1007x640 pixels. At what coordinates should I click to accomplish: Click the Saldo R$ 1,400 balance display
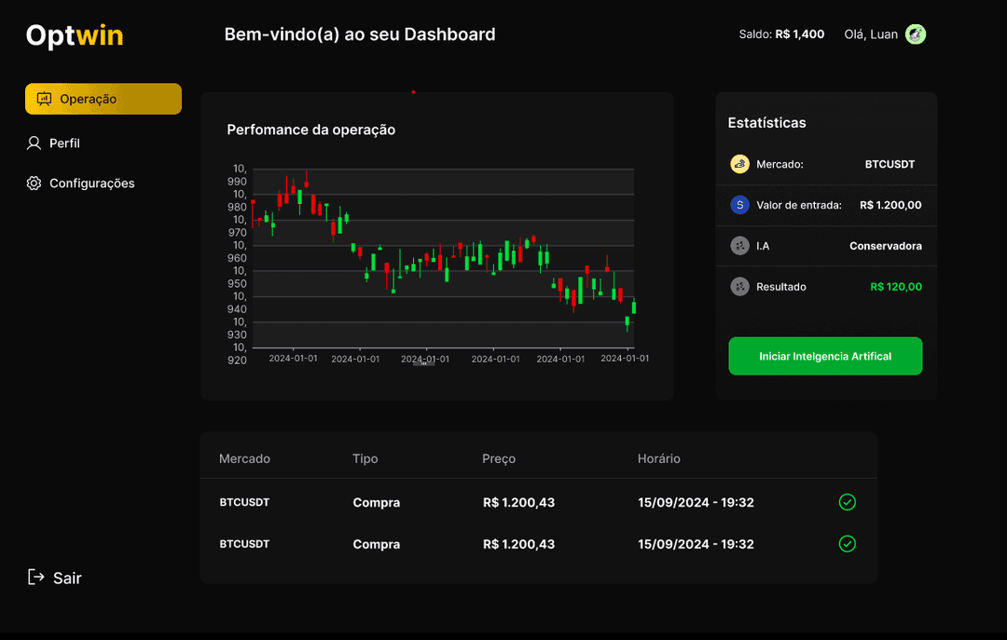pyautogui.click(x=781, y=34)
